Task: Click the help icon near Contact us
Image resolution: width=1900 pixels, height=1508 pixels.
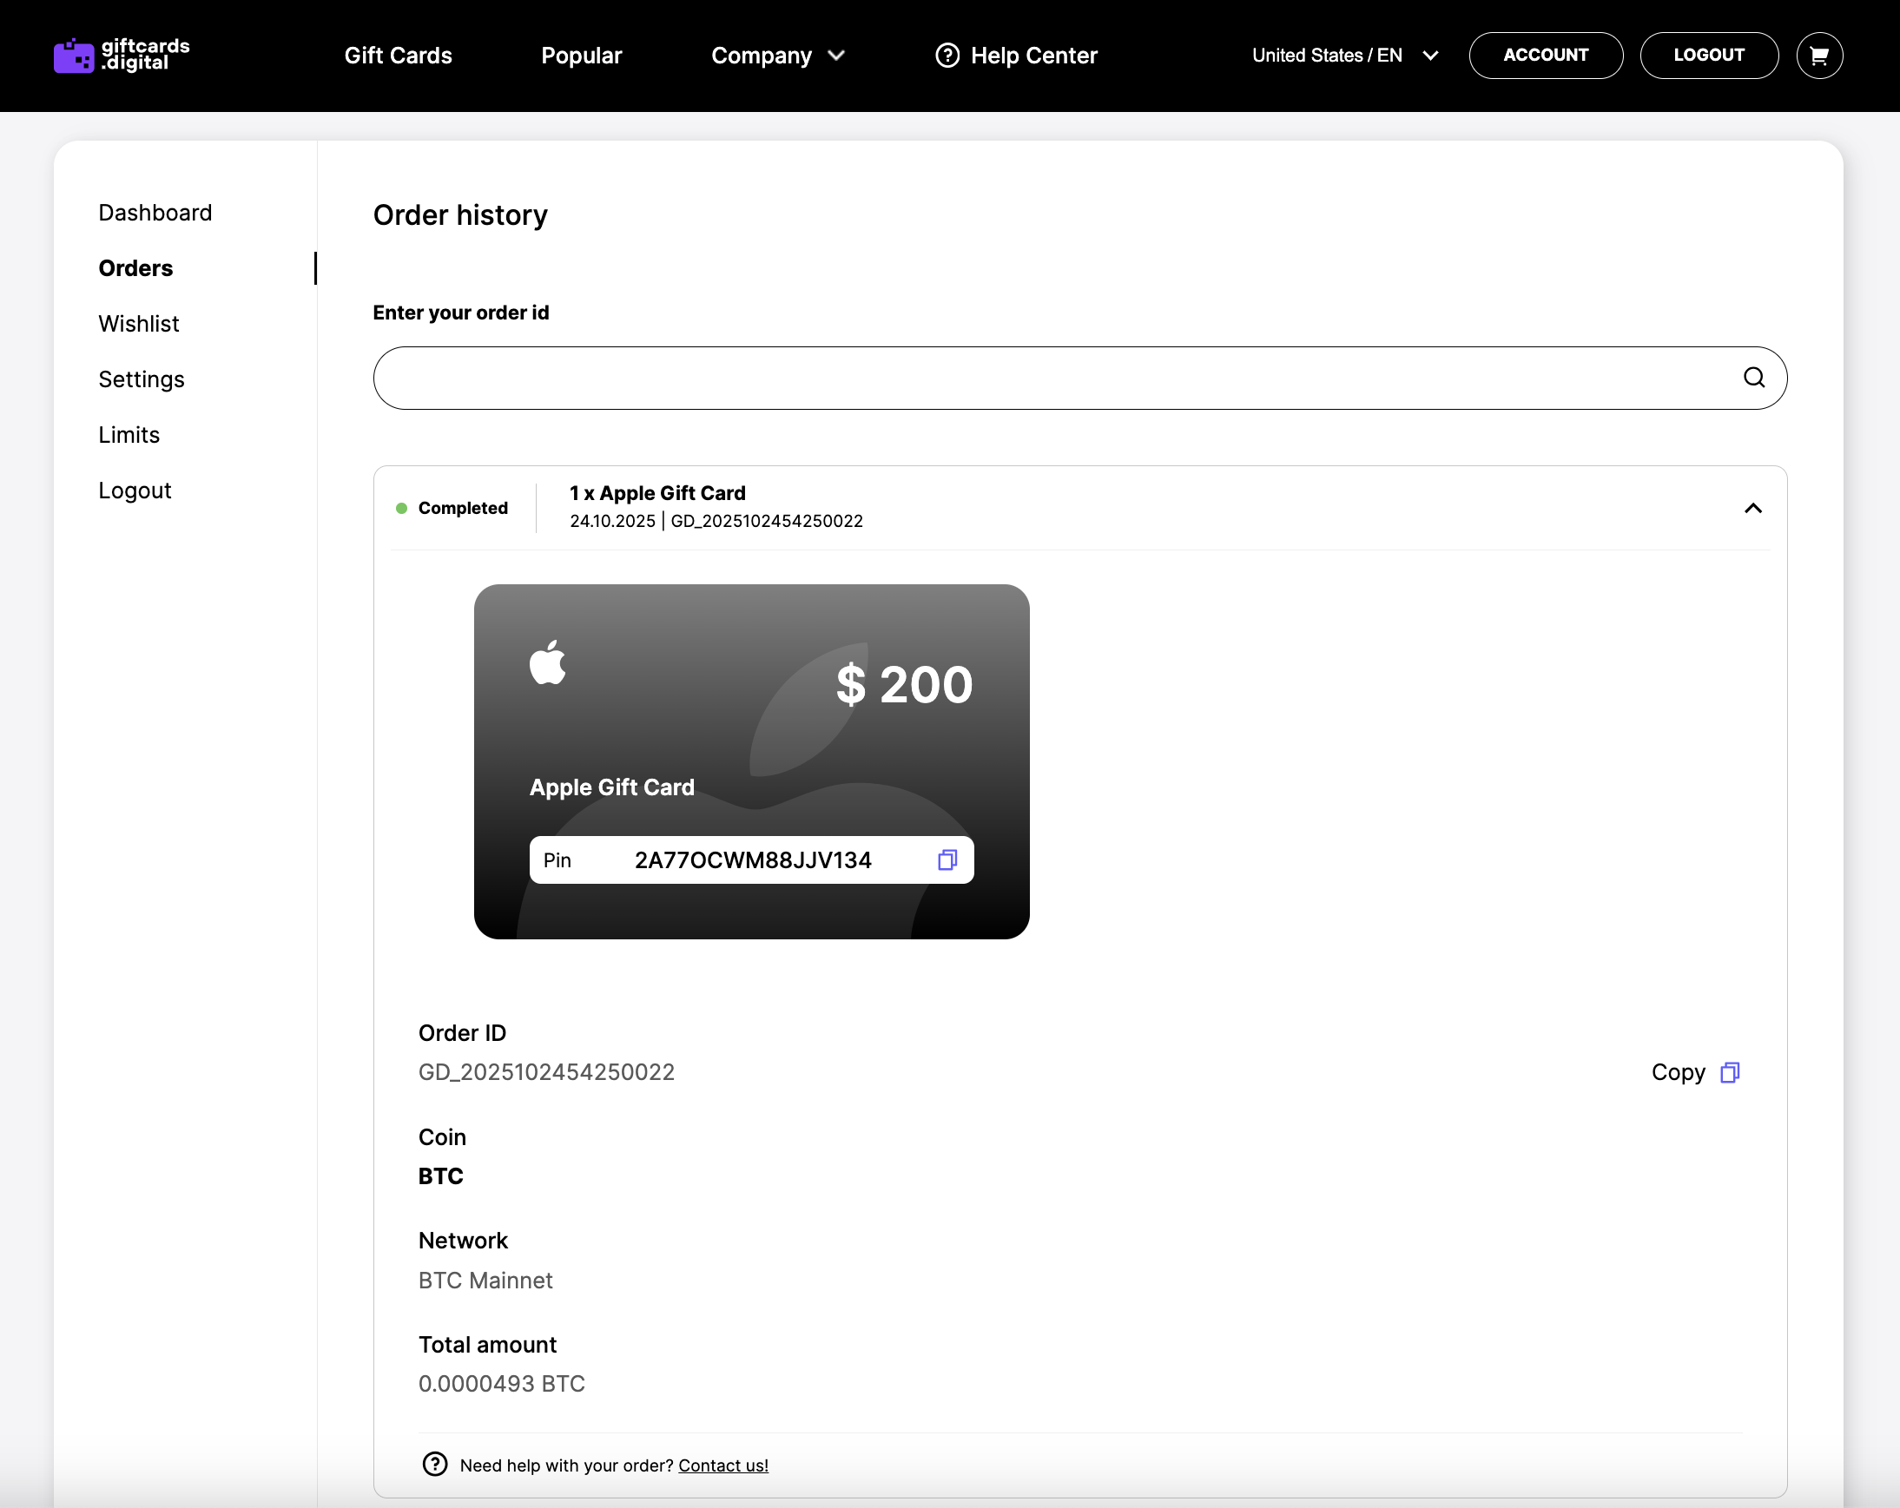Action: point(435,1464)
